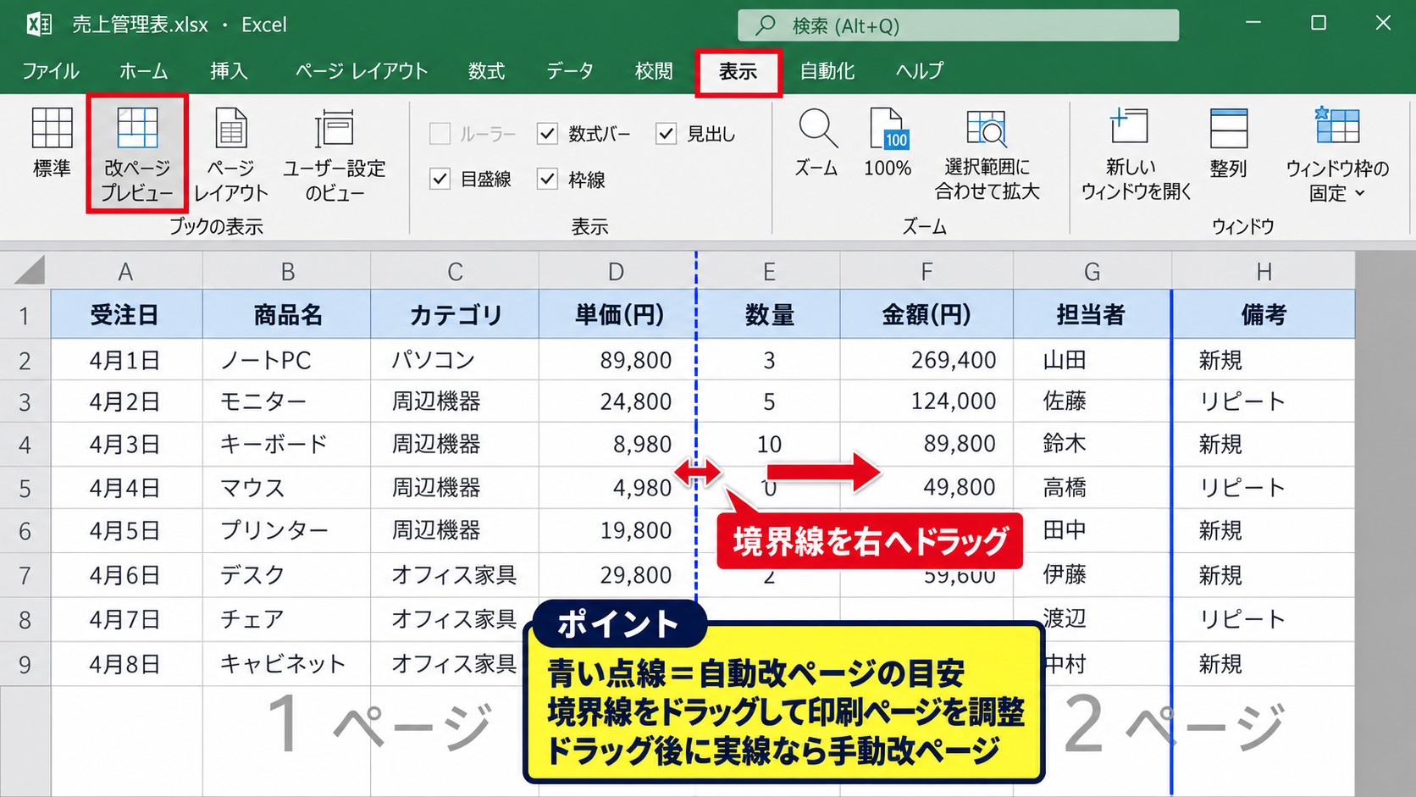The image size is (1416, 797).
Task: Open the 表示 tab
Action: (738, 72)
